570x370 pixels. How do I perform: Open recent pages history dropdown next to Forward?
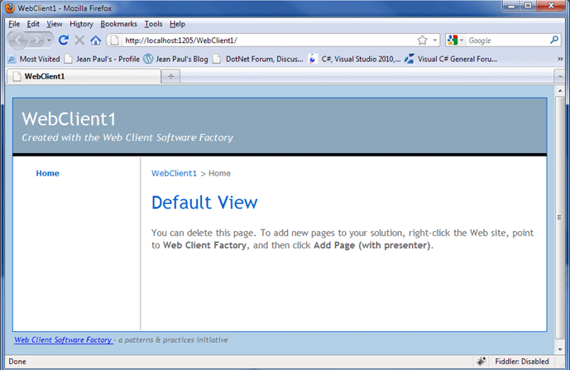pos(49,41)
